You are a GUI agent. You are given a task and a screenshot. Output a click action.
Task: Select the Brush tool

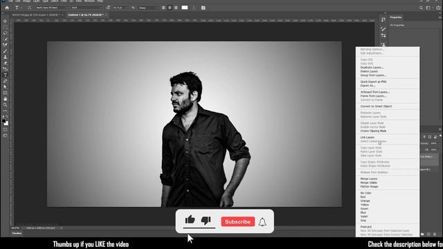coord(5,51)
